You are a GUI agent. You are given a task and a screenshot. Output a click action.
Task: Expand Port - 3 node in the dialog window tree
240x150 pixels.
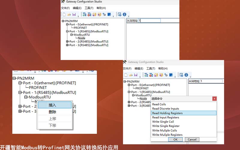pyautogui.click(x=129, y=106)
